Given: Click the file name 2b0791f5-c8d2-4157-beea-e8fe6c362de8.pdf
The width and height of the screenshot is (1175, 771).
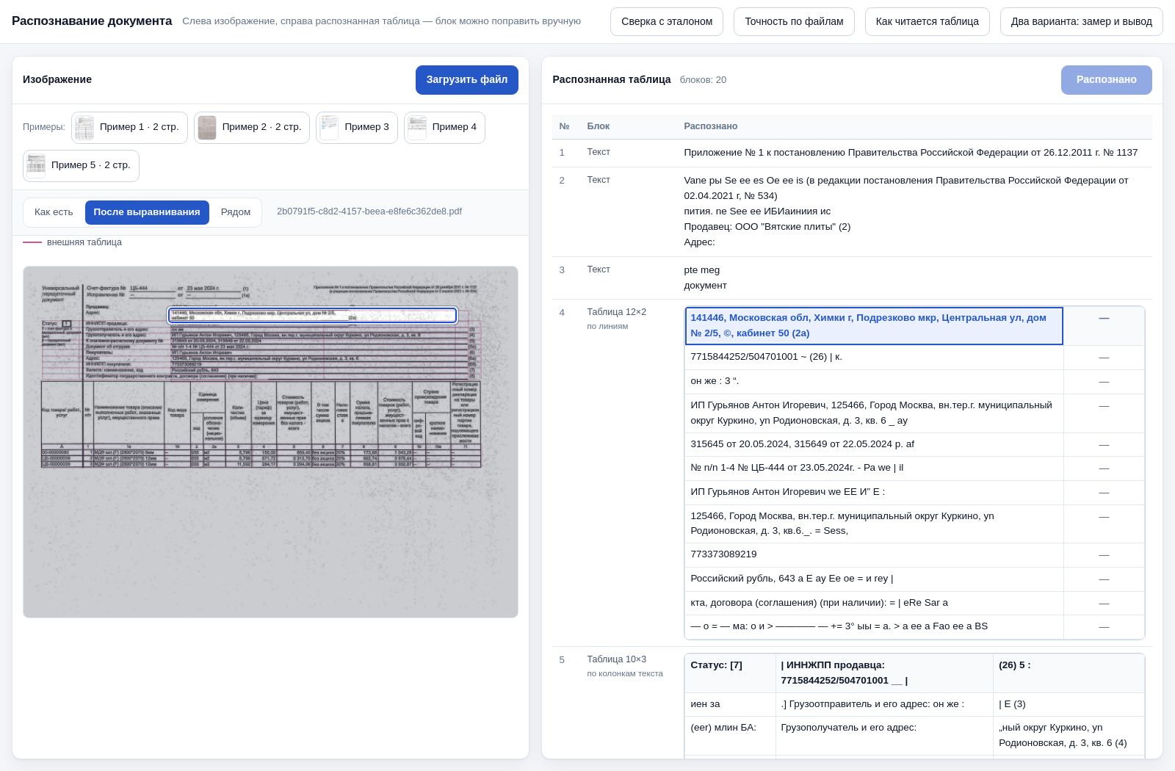Looking at the screenshot, I should [x=369, y=211].
